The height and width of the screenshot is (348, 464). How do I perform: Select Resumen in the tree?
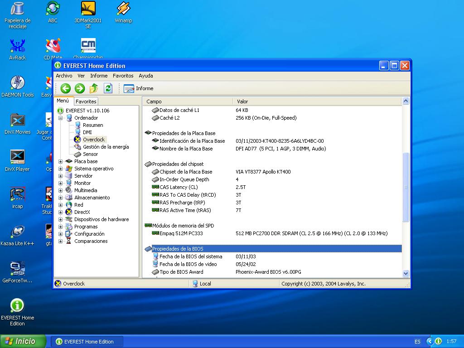pos(93,125)
